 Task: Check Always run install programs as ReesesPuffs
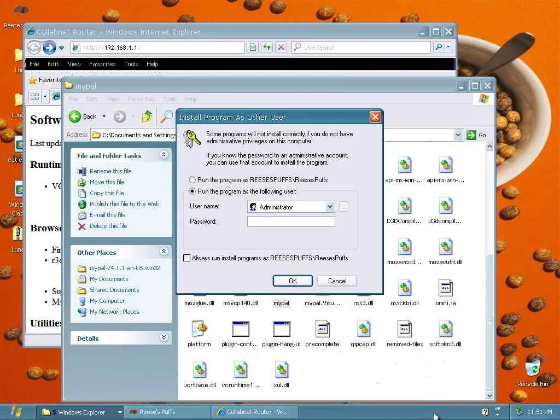pos(186,258)
